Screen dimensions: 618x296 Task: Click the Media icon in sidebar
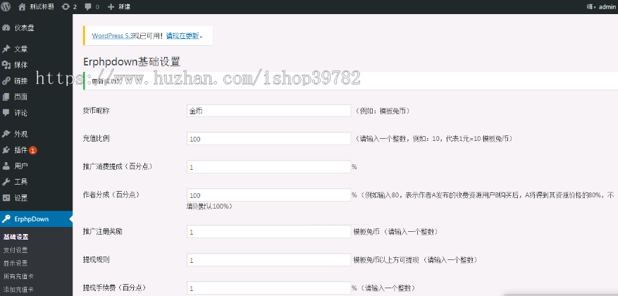6,65
